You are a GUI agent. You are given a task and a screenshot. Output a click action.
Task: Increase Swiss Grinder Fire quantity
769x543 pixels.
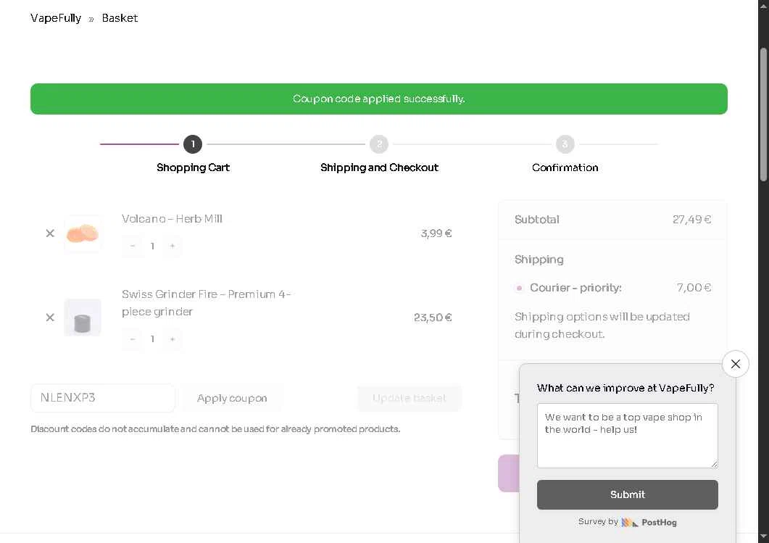(172, 339)
